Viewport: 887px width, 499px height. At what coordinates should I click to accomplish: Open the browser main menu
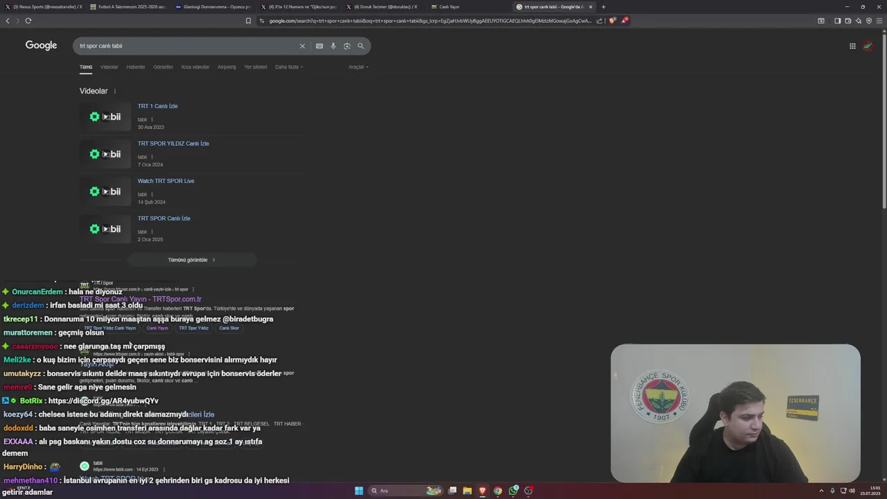(x=880, y=21)
